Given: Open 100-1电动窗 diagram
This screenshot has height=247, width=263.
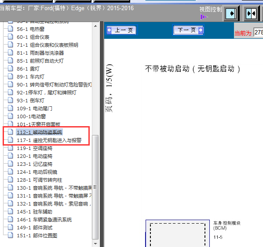Looking at the screenshot, I should (31, 116).
